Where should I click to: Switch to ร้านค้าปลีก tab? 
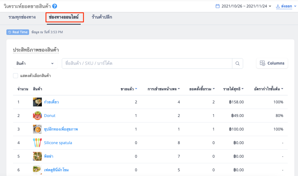(102, 17)
